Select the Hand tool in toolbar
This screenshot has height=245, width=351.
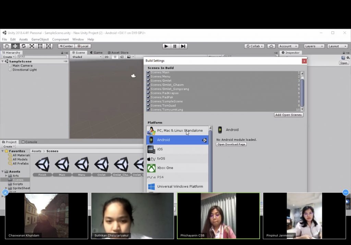coord(7,46)
